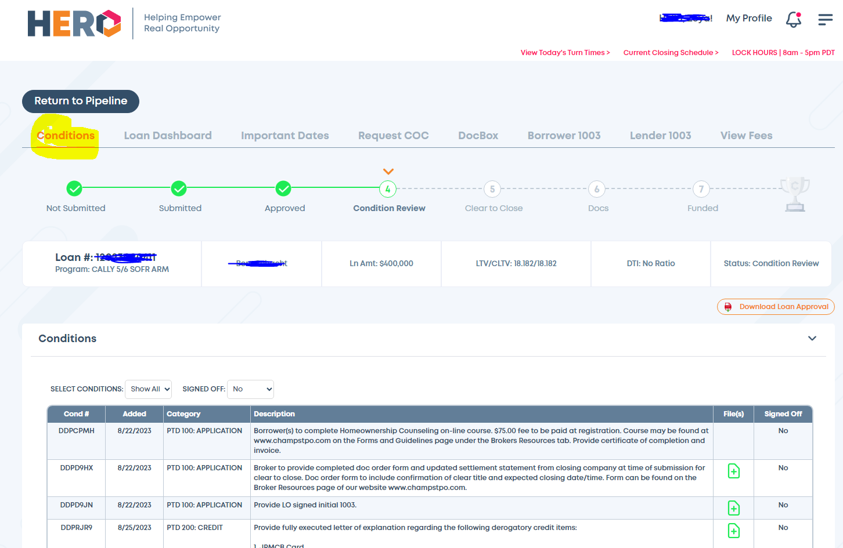The height and width of the screenshot is (548, 843).
Task: Open the Signed Off dropdown
Action: pyautogui.click(x=250, y=389)
